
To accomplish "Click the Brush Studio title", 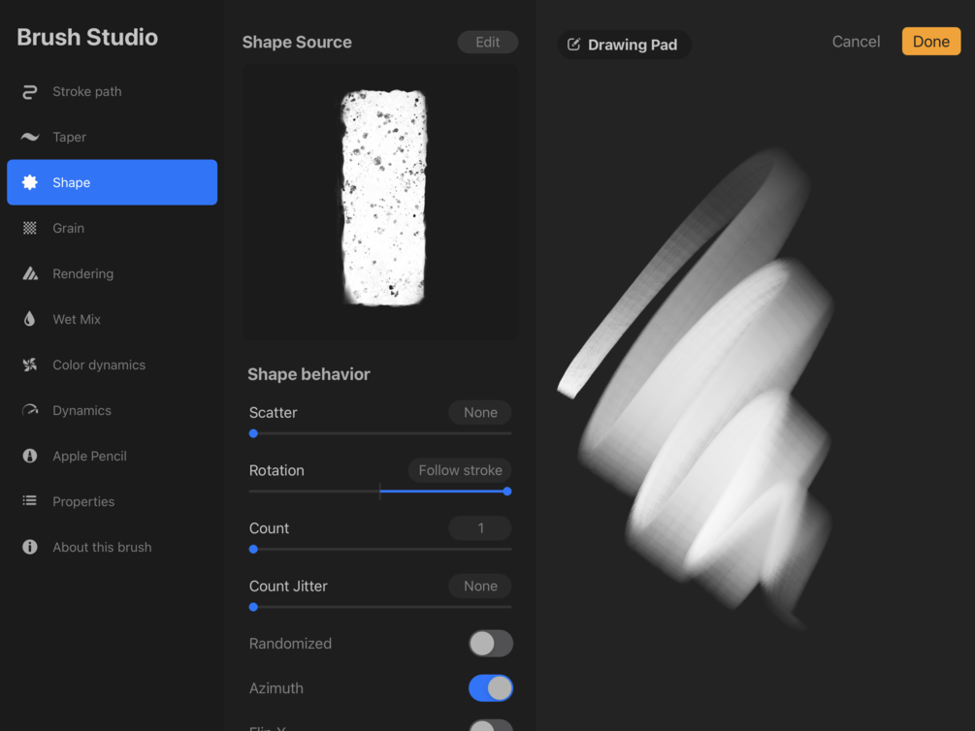I will click(x=87, y=37).
